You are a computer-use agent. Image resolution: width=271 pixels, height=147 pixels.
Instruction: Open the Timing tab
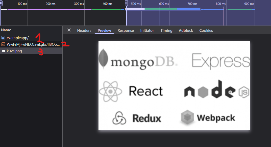pyautogui.click(x=166, y=31)
